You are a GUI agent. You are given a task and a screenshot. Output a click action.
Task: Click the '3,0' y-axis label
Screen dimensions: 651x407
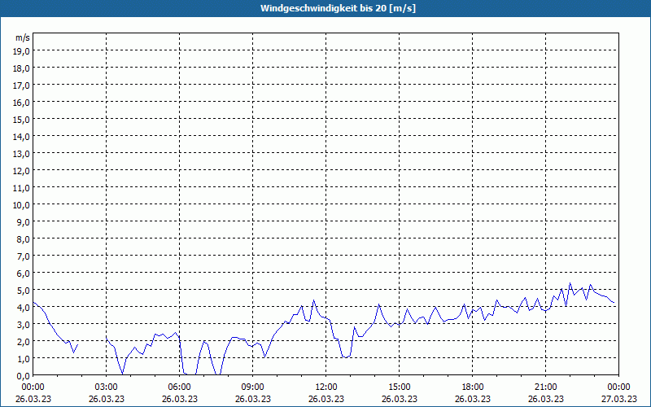(23, 324)
